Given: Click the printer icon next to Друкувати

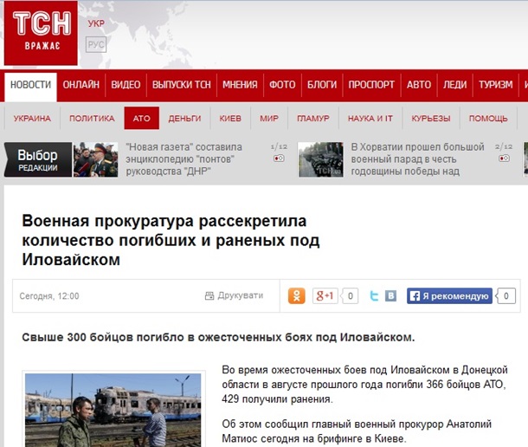Looking at the screenshot, I should coord(209,296).
